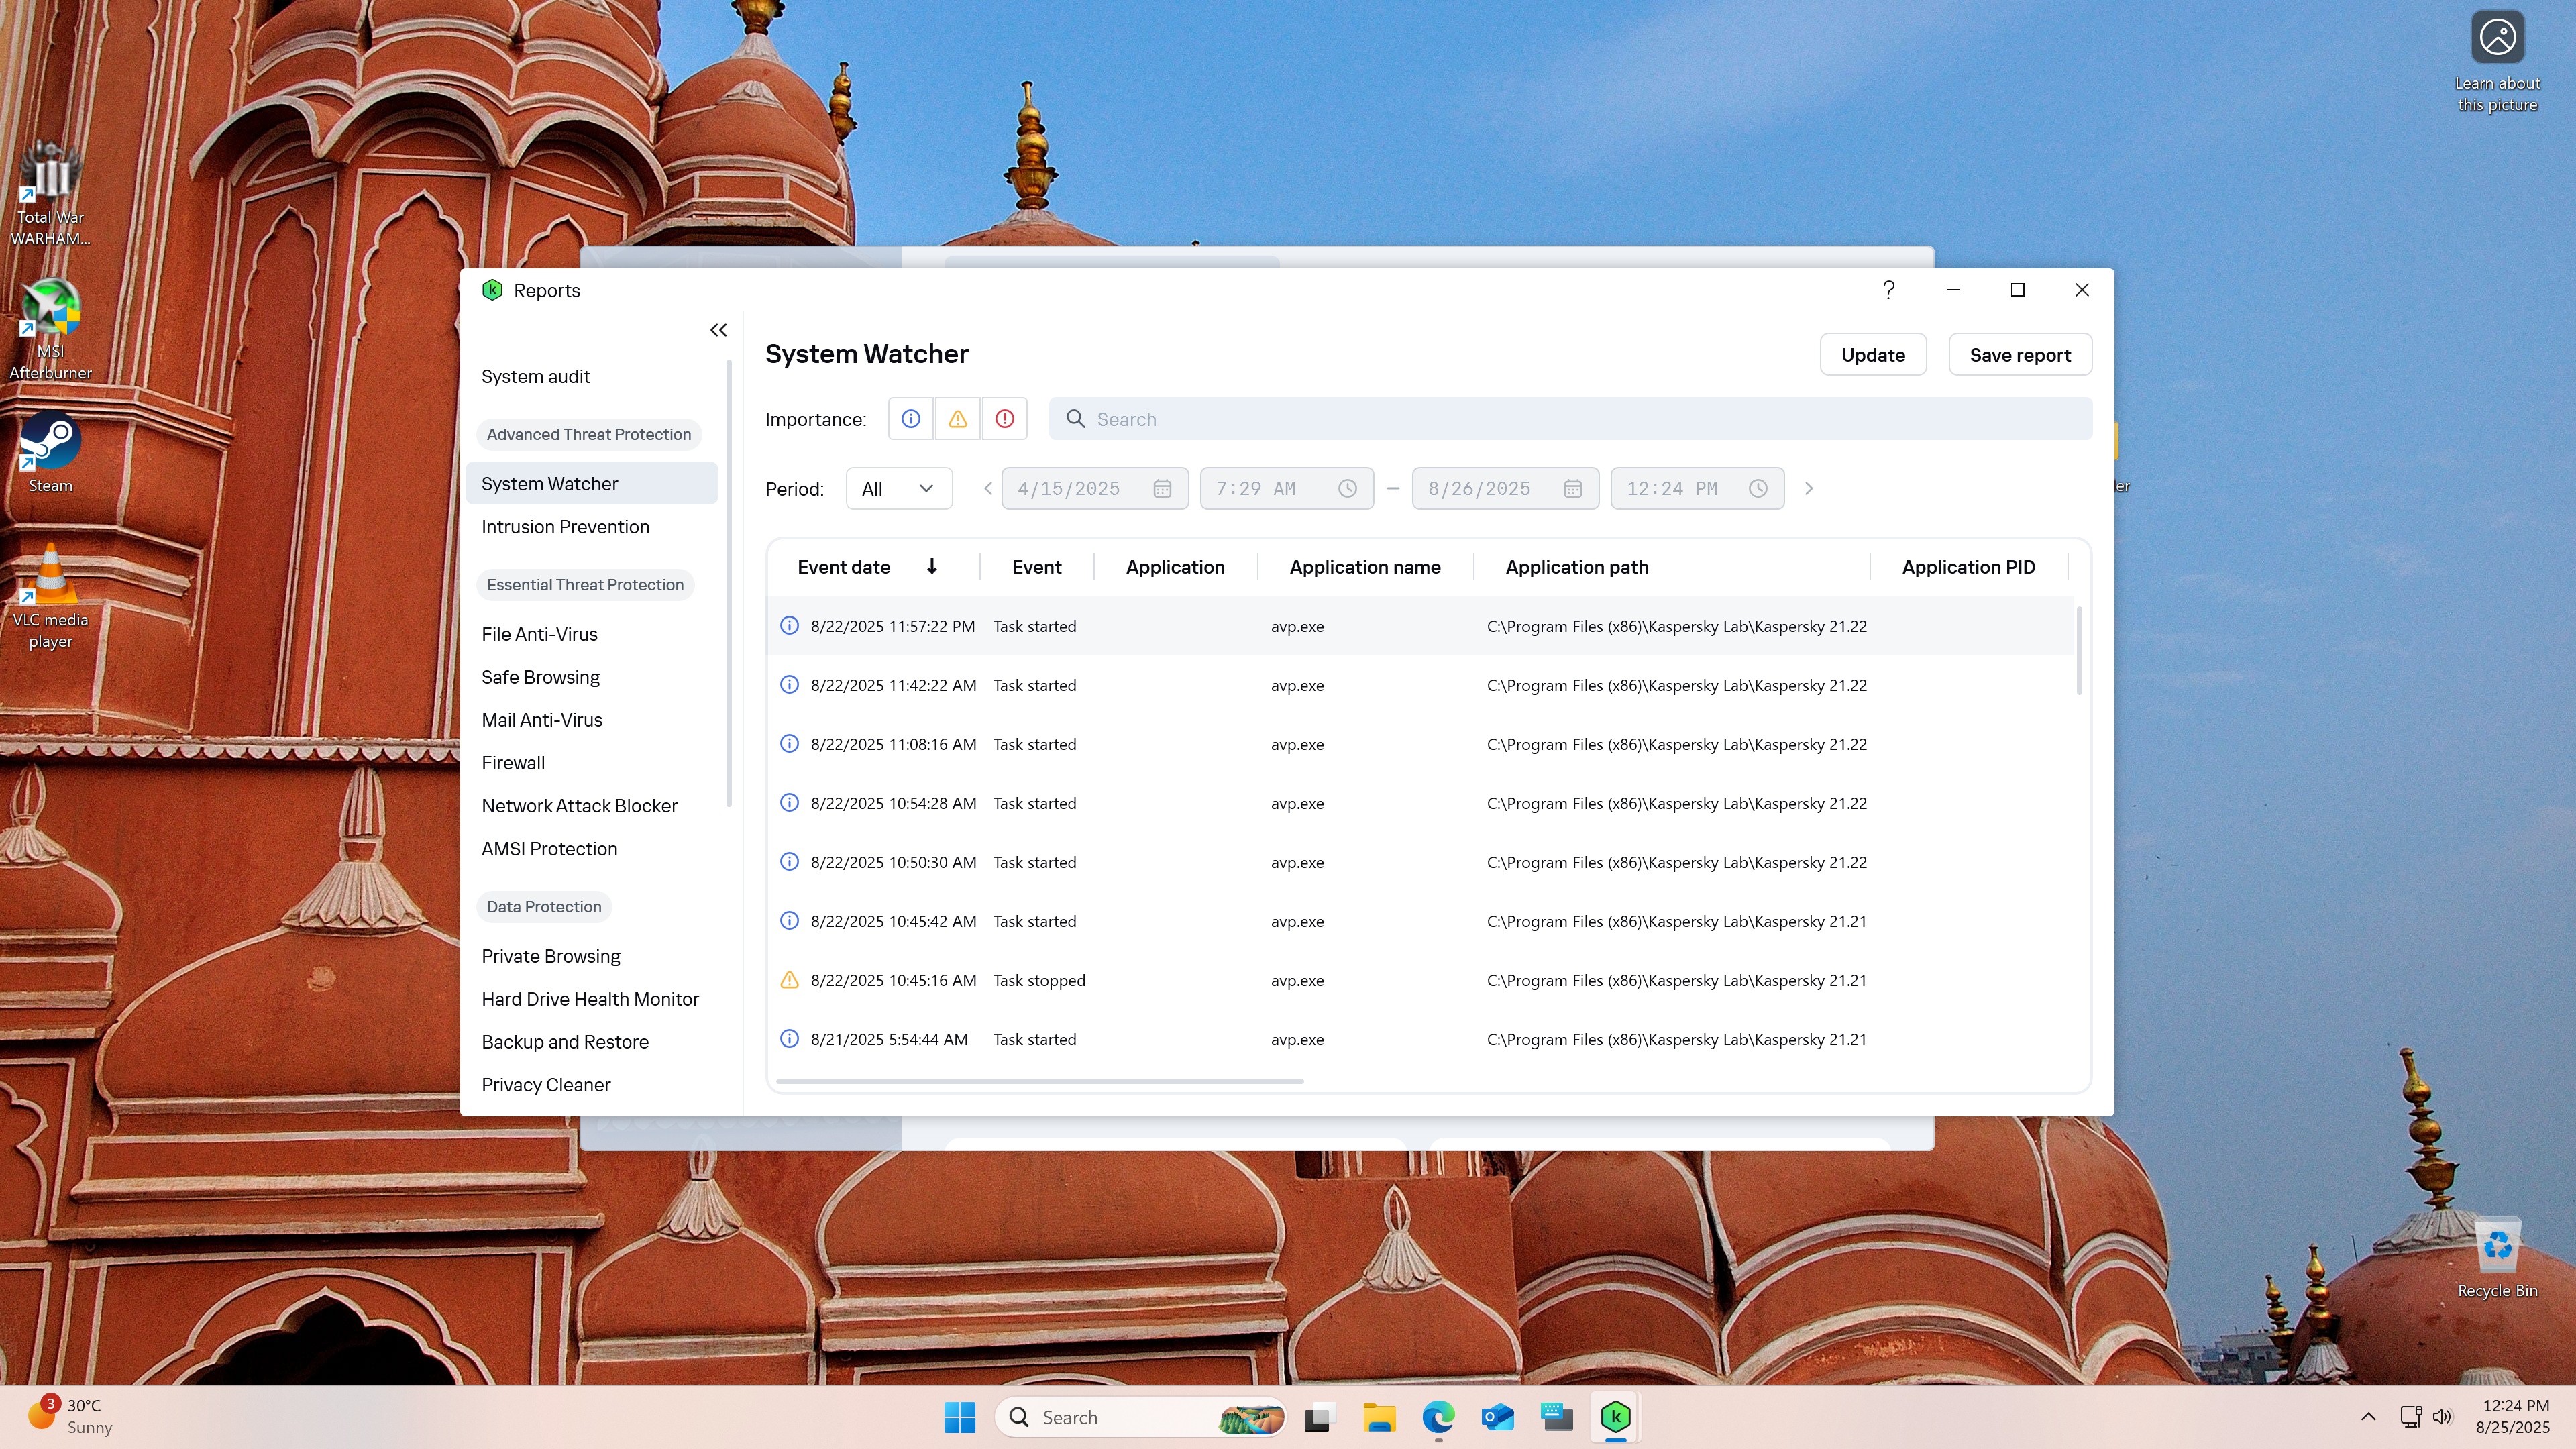Viewport: 2576px width, 1449px height.
Task: Click the horizontal scrollbar under events table
Action: pos(1039,1081)
